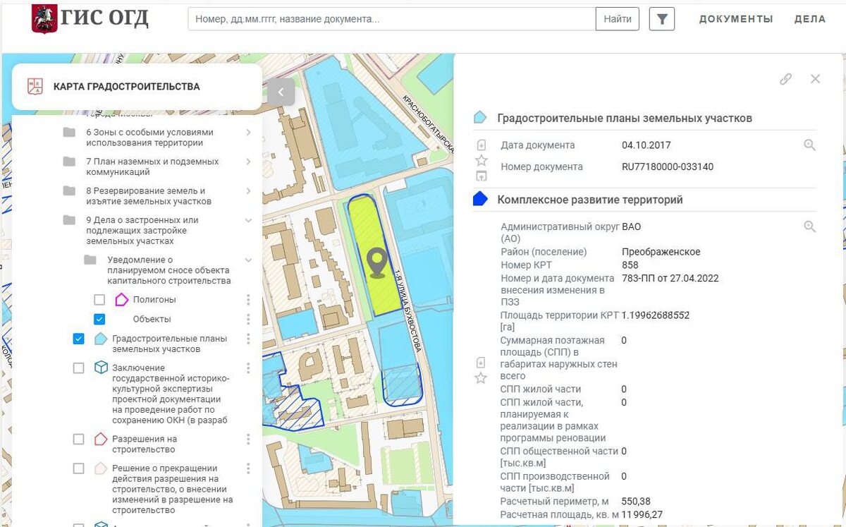Click district value Преображенское
This screenshot has width=846, height=527.
(661, 252)
